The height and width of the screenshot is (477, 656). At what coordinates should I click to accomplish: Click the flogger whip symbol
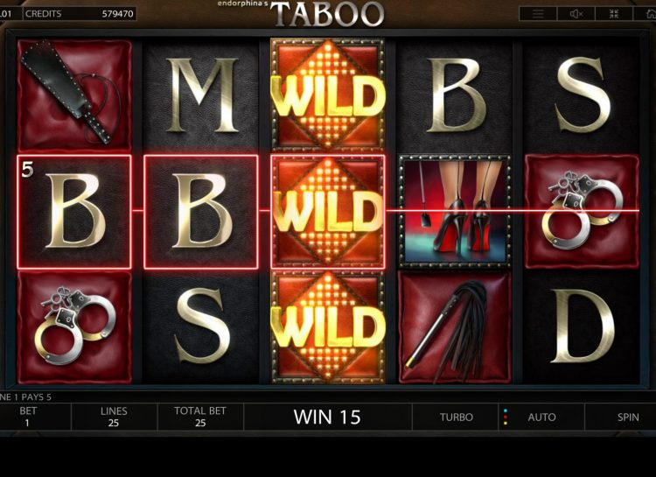(455, 327)
